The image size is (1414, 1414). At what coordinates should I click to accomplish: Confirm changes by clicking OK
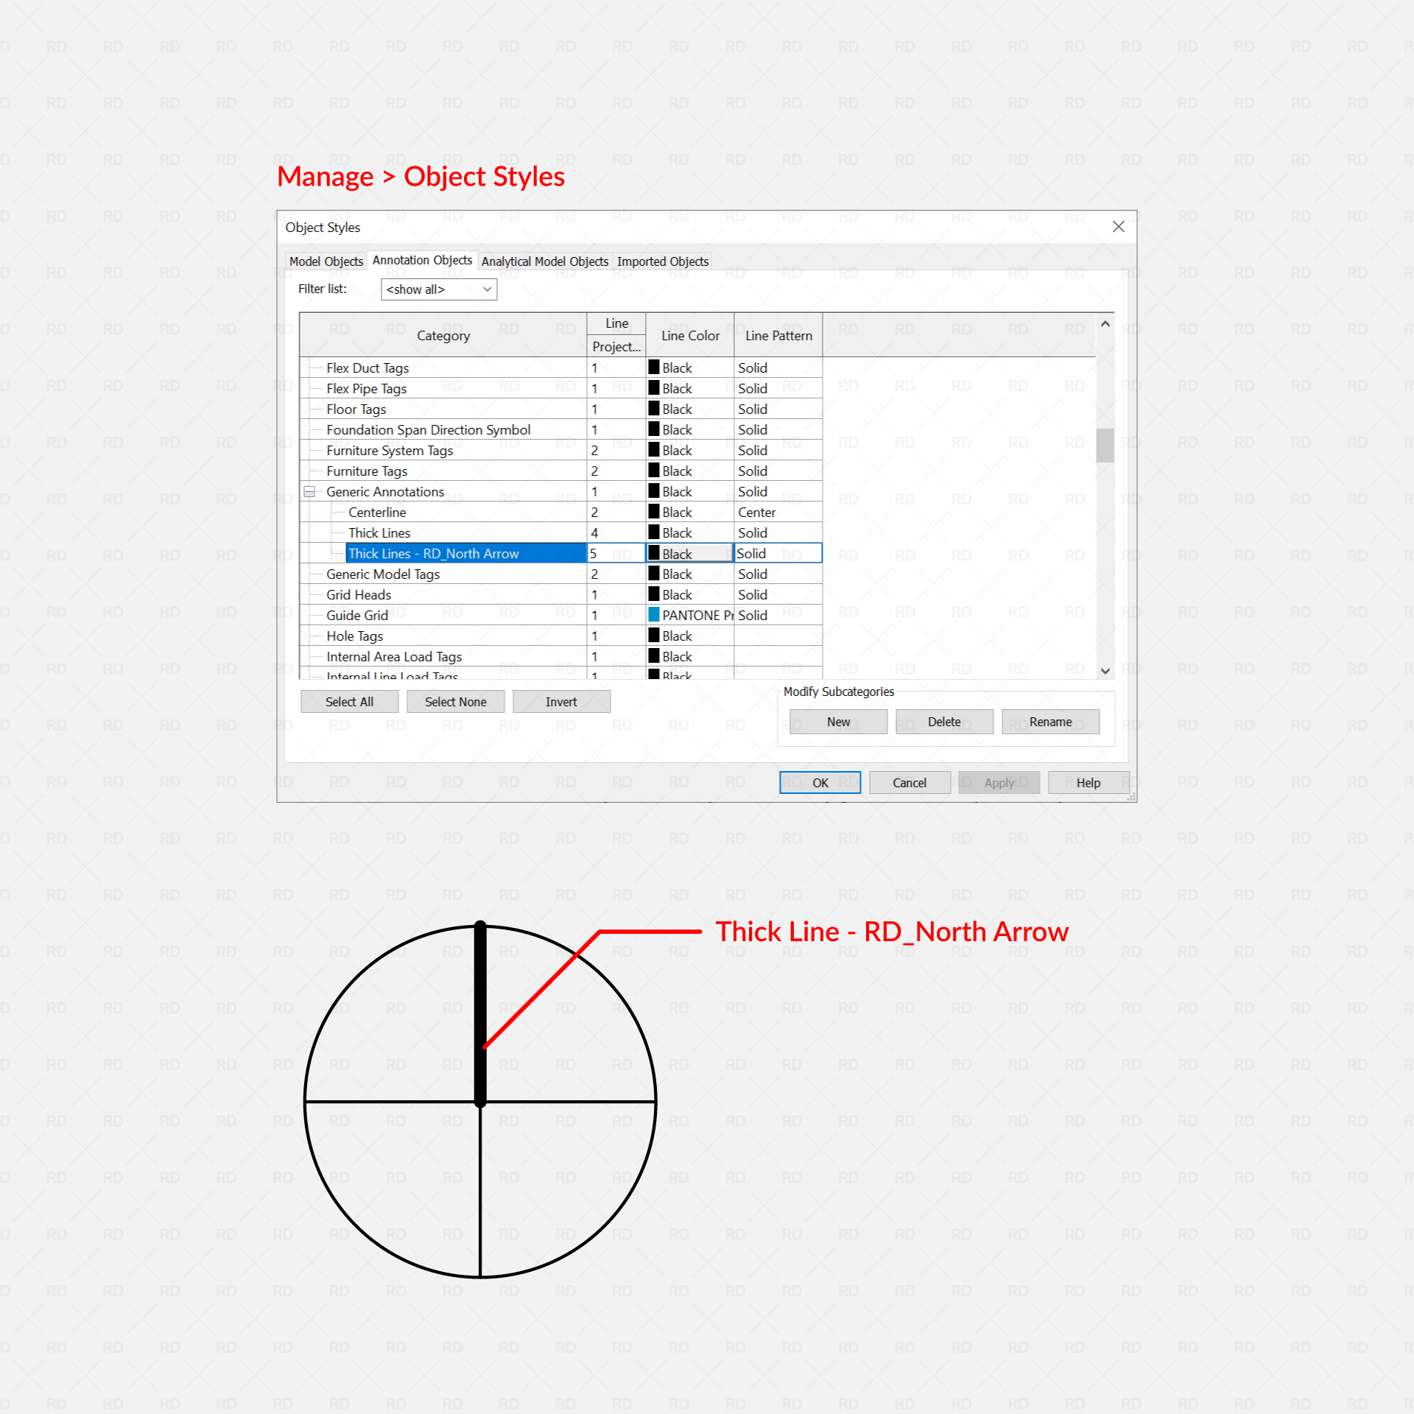820,782
